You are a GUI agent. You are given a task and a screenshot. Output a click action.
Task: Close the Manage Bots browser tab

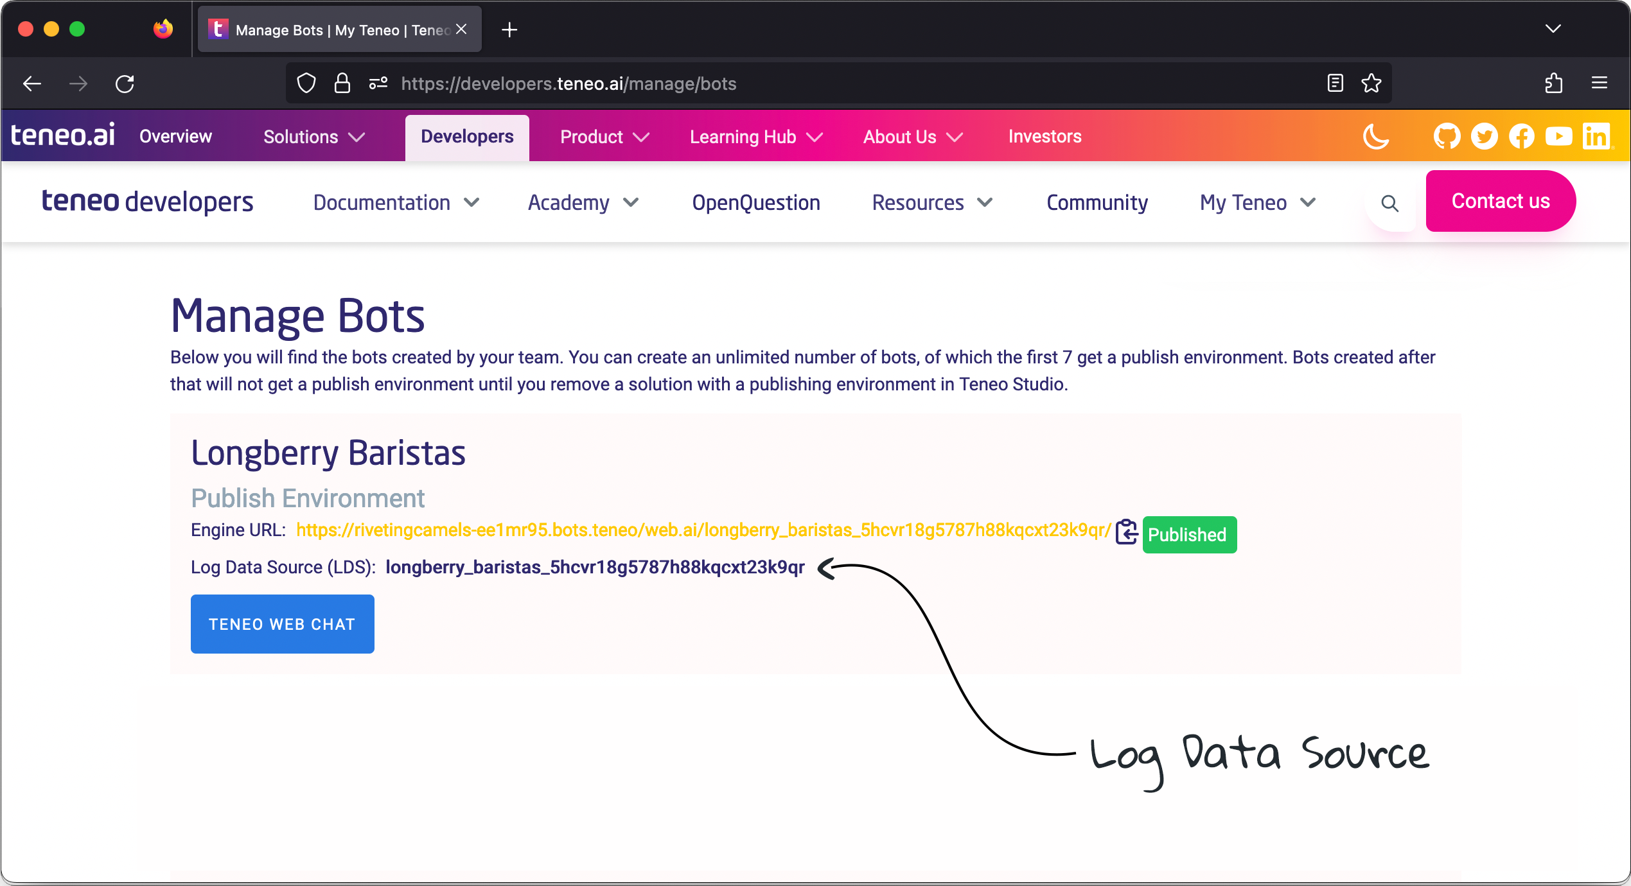tap(461, 29)
